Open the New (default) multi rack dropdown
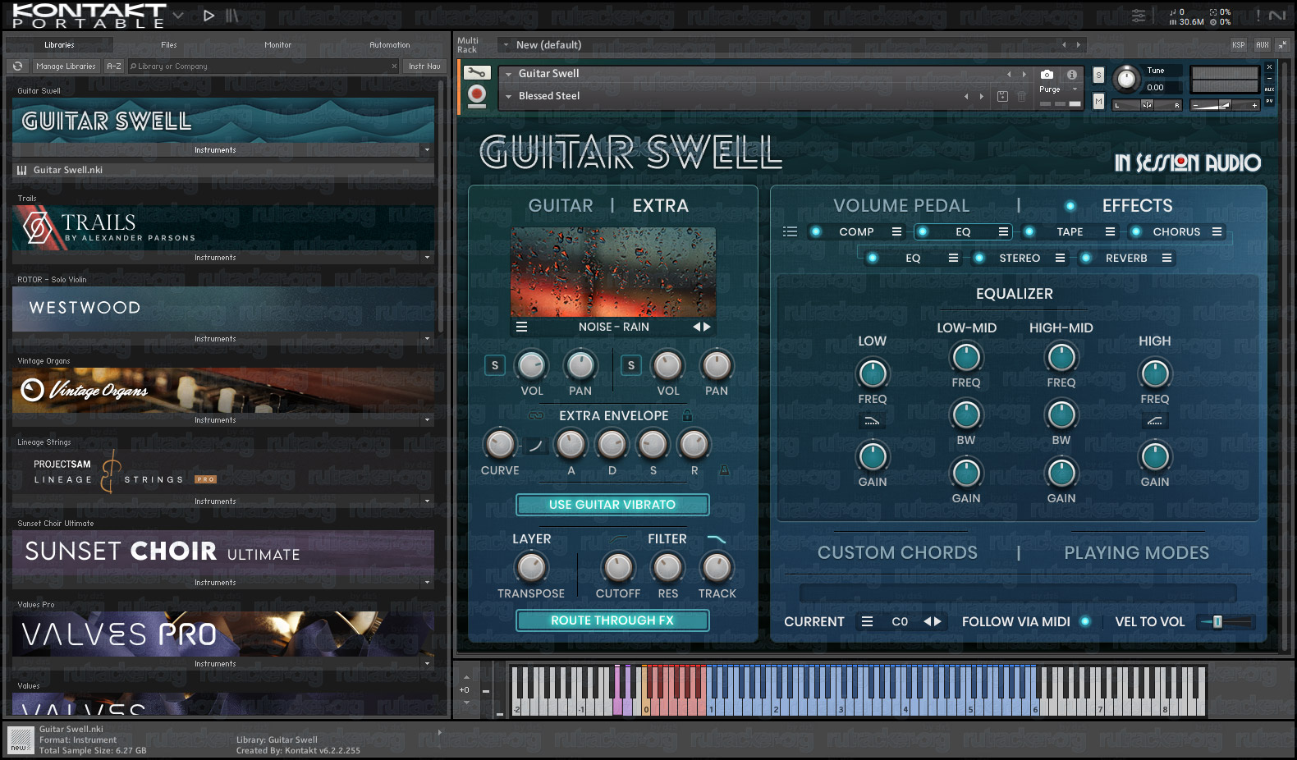 [506, 45]
